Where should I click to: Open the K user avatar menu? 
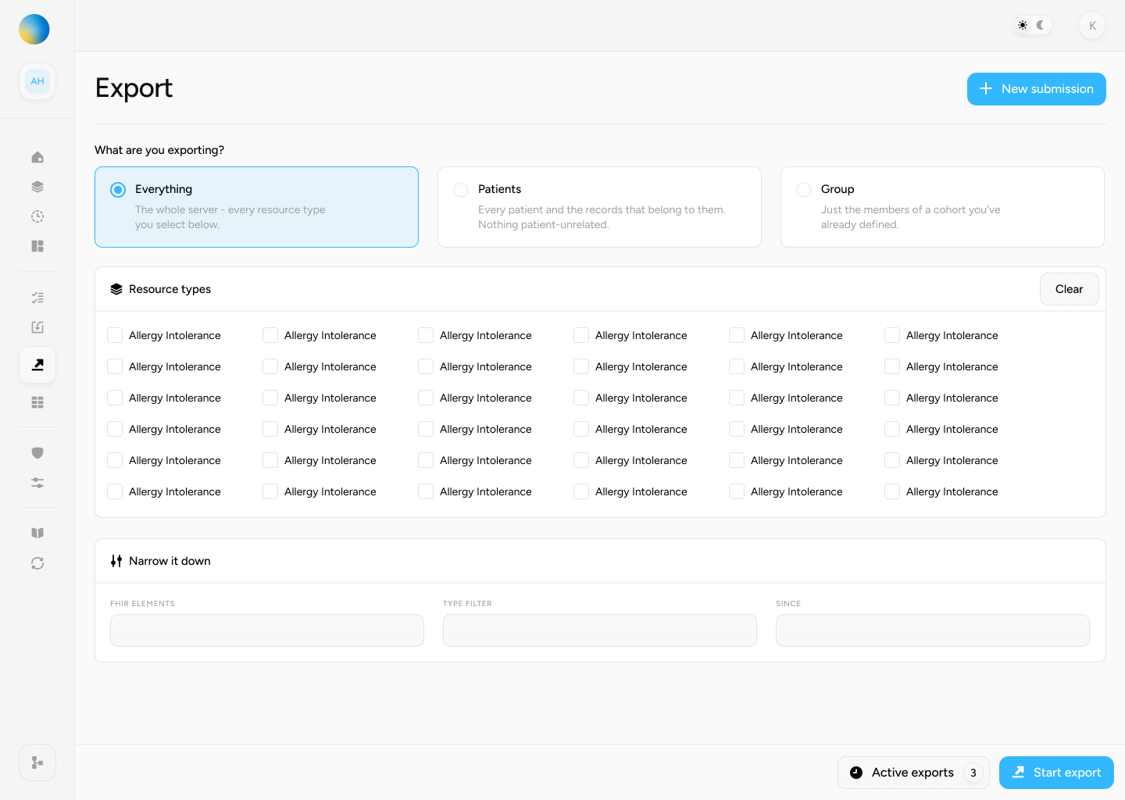[1092, 26]
